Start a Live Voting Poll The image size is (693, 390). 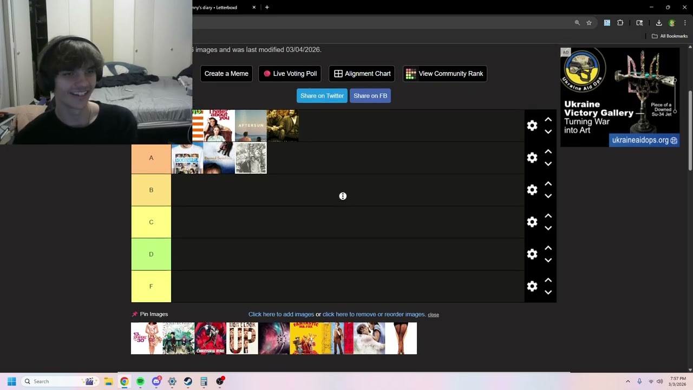click(290, 74)
